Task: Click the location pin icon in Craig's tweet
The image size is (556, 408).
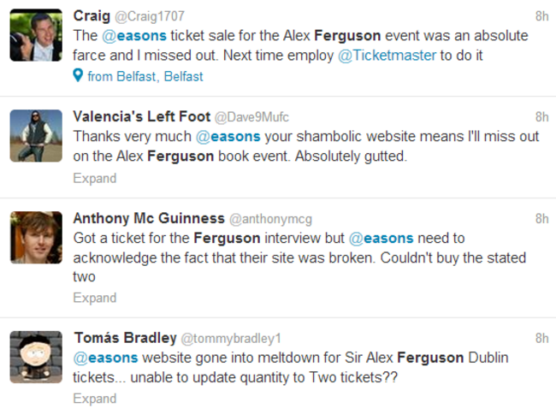Action: (78, 76)
